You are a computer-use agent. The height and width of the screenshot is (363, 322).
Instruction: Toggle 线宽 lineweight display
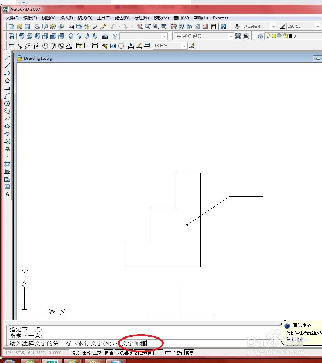pos(178,353)
